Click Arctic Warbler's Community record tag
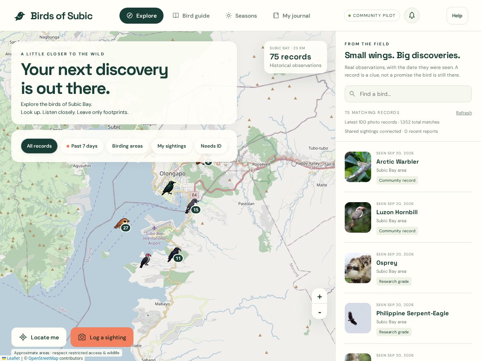This screenshot has height=361, width=481. 397,180
